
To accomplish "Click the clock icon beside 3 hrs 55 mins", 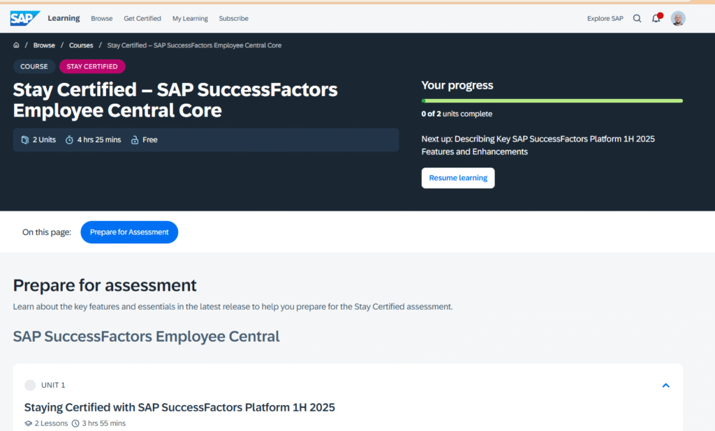I will (x=75, y=423).
